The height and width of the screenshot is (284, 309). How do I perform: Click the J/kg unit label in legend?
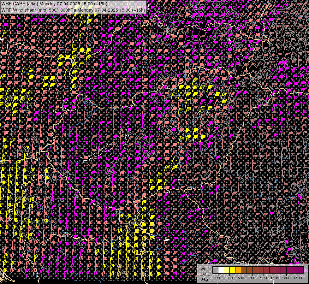tap(204, 279)
